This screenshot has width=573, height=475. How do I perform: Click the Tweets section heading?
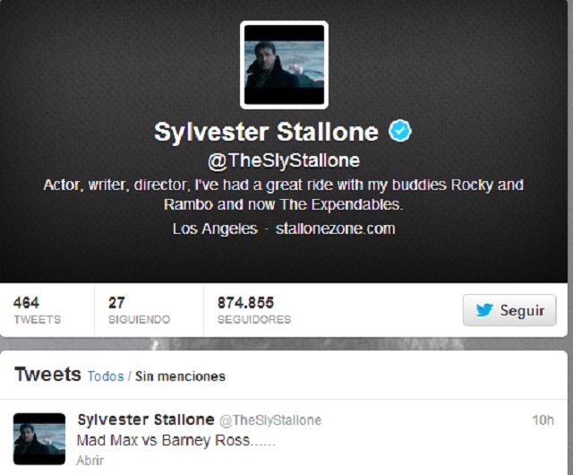(x=47, y=375)
